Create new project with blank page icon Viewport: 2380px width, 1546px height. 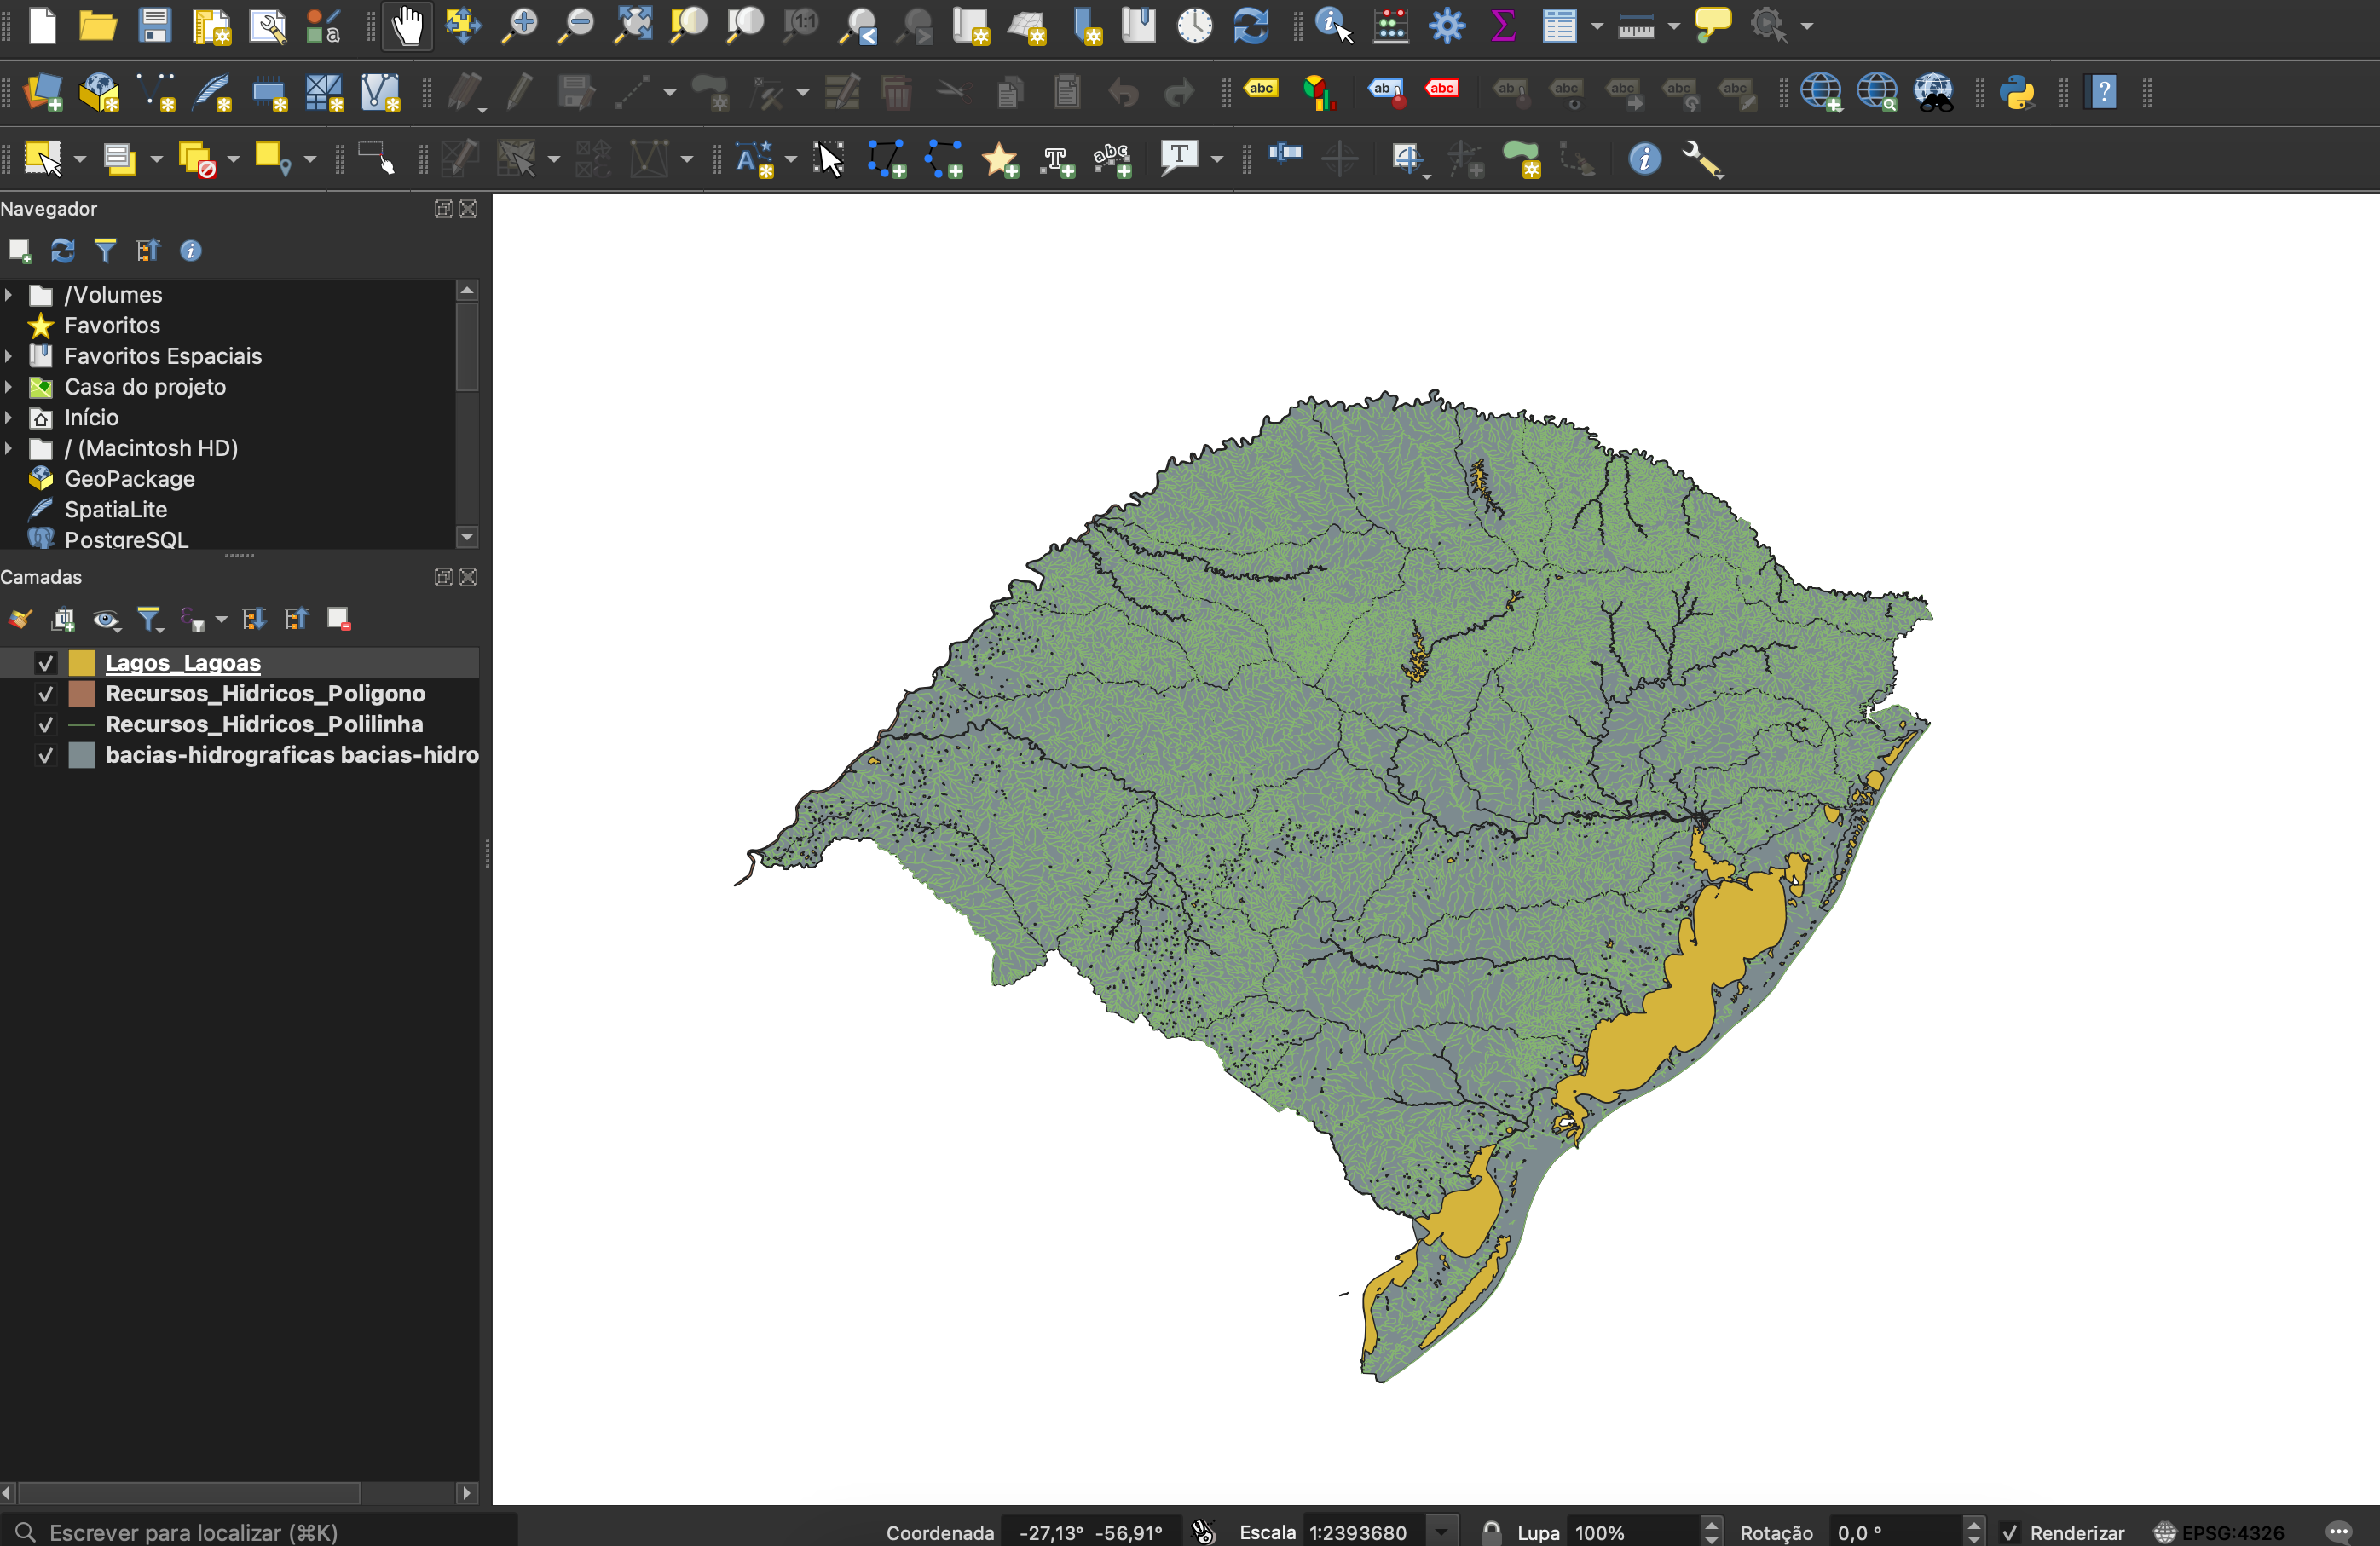(42, 25)
